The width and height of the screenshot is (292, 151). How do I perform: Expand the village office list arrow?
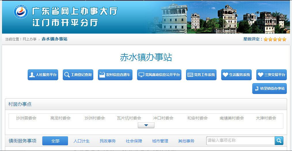(146, 125)
